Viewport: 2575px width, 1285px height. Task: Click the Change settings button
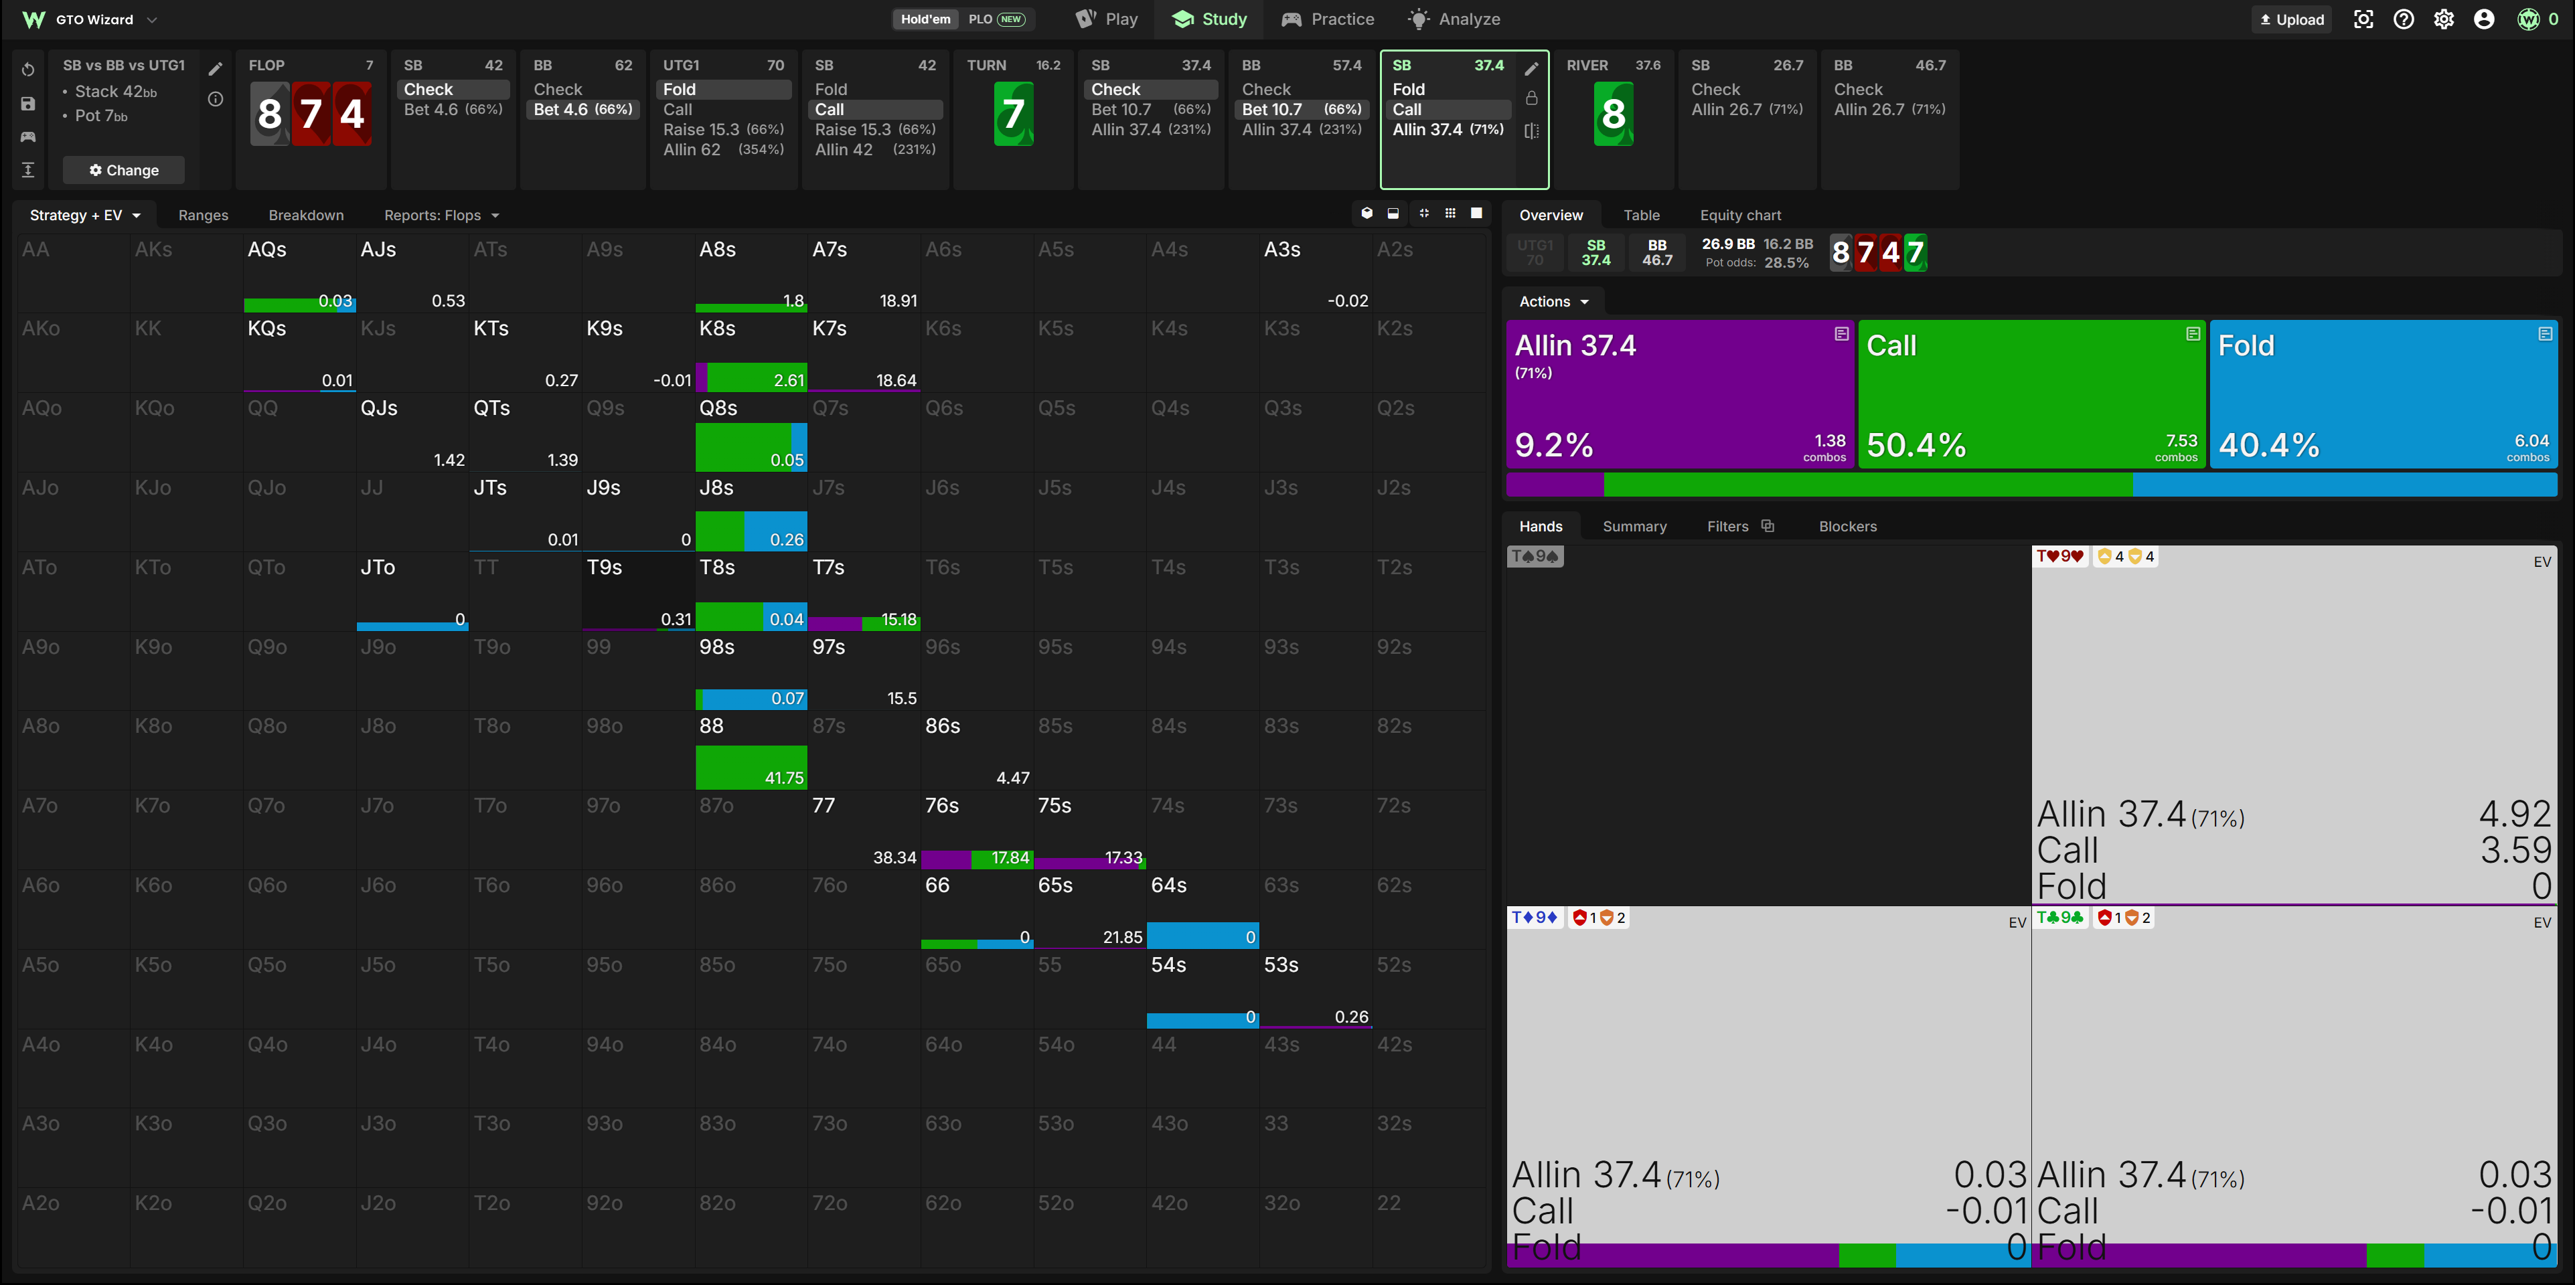[x=124, y=170]
